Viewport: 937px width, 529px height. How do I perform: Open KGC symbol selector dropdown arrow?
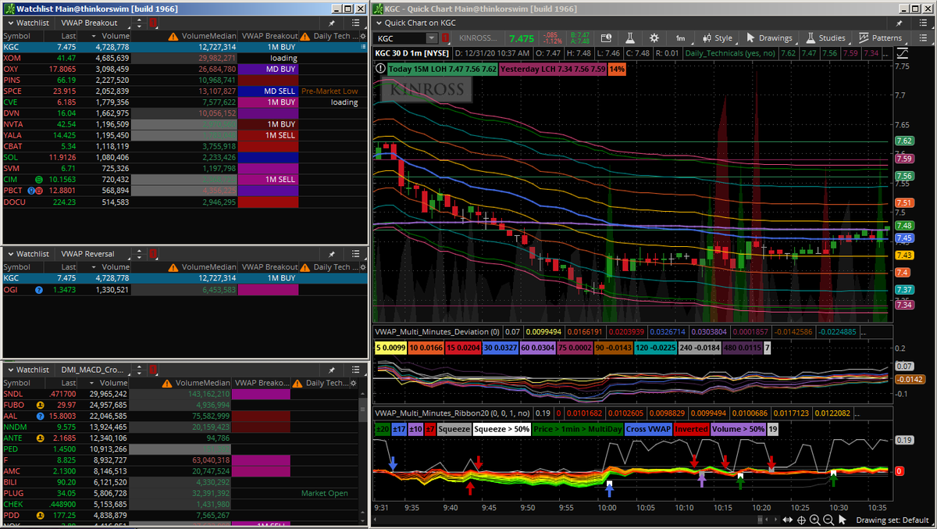[432, 38]
